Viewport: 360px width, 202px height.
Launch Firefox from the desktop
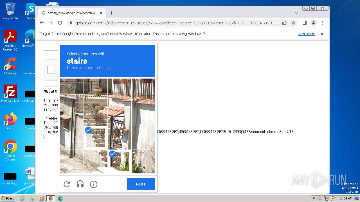click(10, 121)
